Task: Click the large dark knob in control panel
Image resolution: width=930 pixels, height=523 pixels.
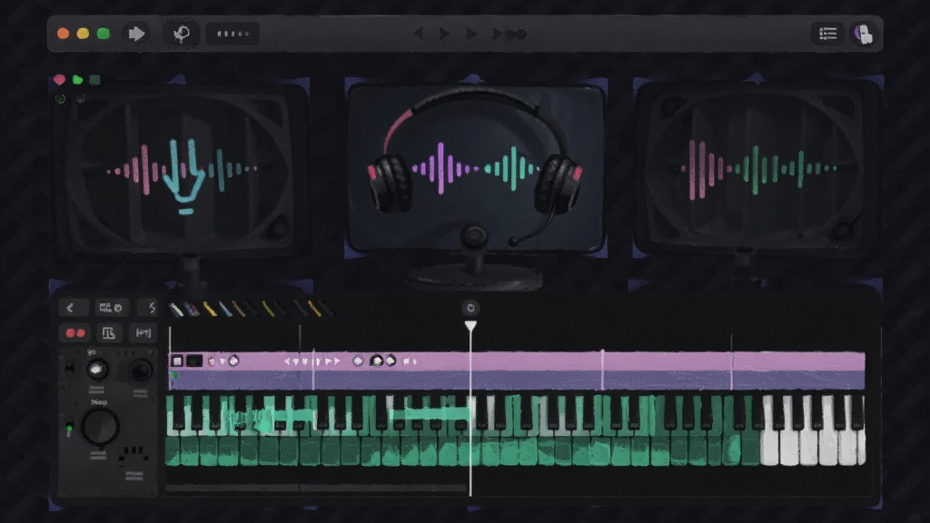Action: point(100,426)
